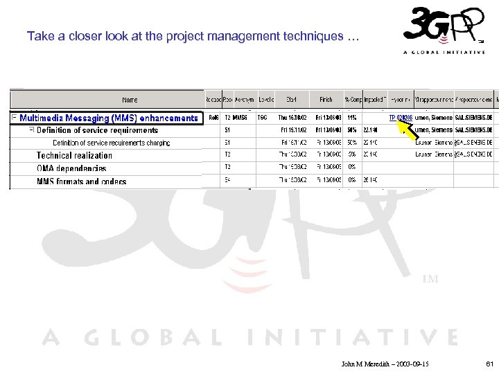Select the Technical realization task

click(x=74, y=156)
